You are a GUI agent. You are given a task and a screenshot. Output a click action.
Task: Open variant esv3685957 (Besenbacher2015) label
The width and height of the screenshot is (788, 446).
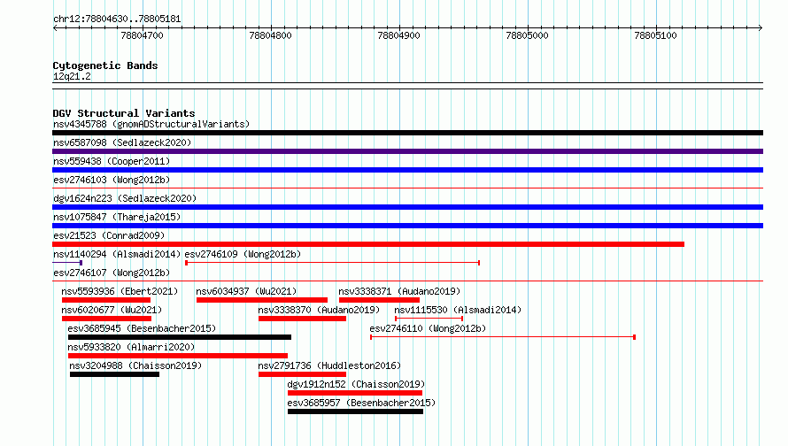(x=361, y=403)
